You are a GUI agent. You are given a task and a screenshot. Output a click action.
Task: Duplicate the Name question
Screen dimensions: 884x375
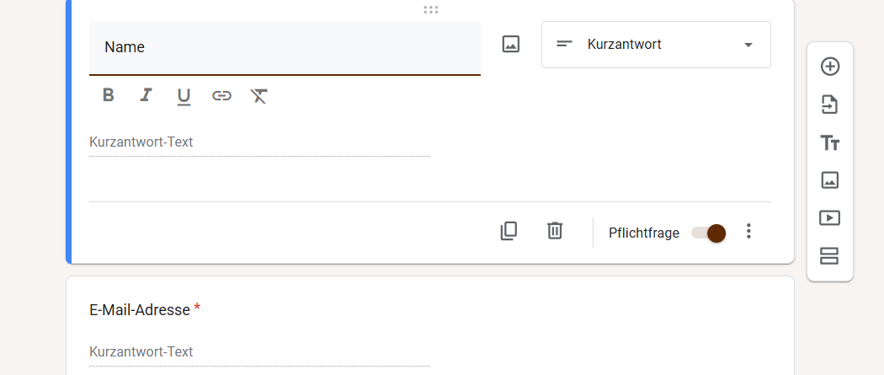click(x=509, y=231)
